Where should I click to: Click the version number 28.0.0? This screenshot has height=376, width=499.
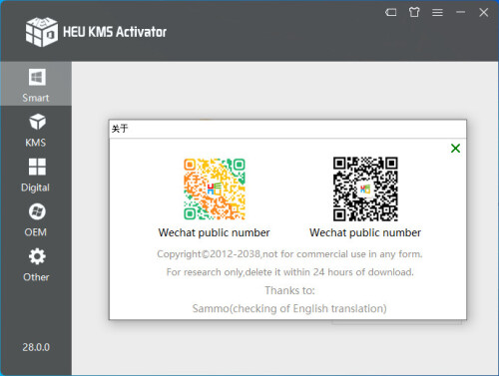pyautogui.click(x=36, y=347)
